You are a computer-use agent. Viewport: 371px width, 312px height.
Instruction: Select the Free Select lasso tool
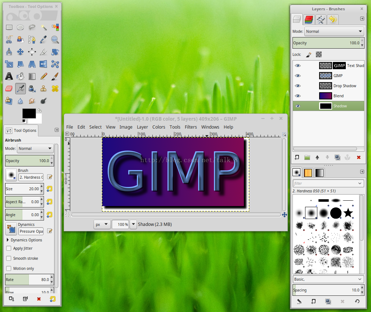[x=32, y=27]
